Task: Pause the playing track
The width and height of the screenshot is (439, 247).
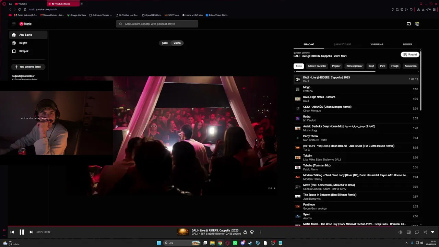Action: point(22,232)
